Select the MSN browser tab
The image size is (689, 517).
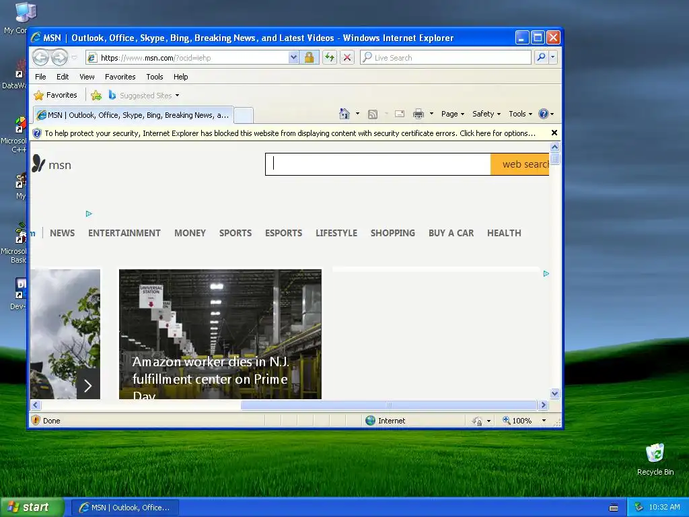coord(134,115)
